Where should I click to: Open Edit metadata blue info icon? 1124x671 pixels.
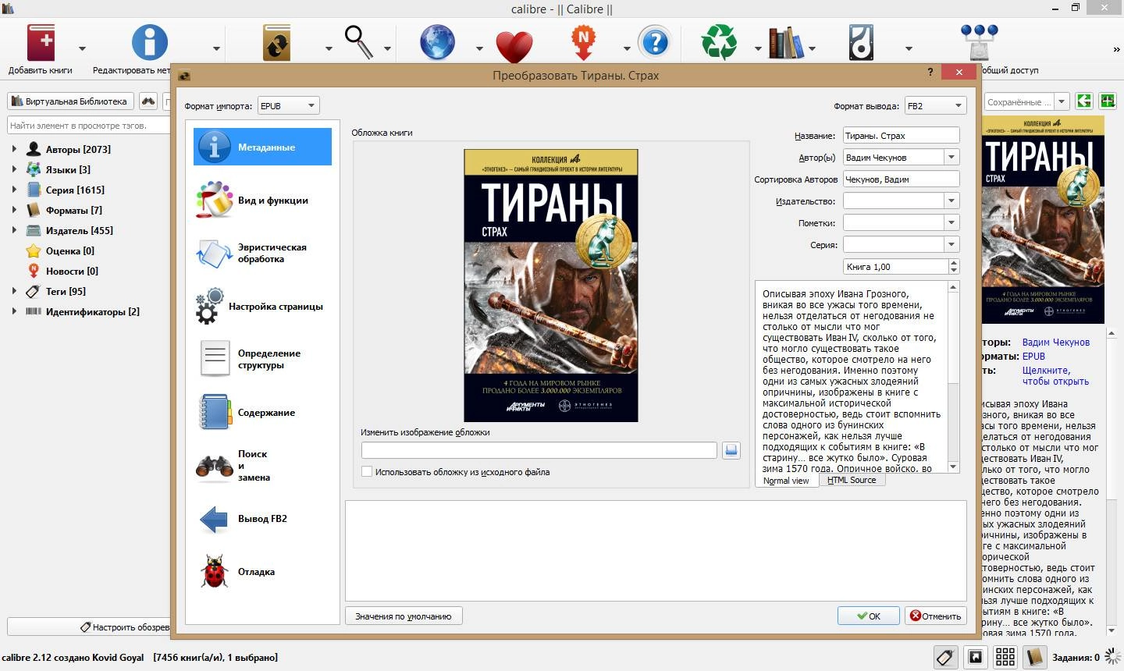click(150, 42)
